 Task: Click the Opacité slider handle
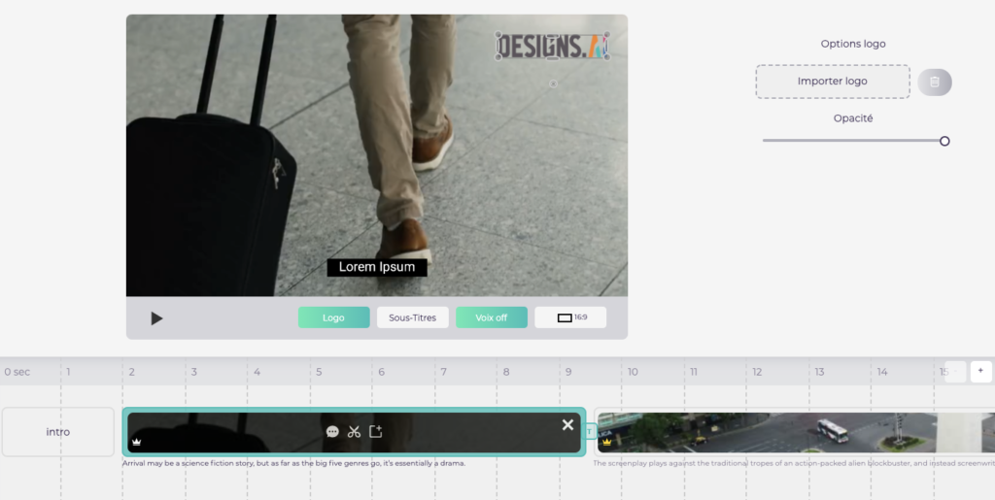pyautogui.click(x=944, y=141)
